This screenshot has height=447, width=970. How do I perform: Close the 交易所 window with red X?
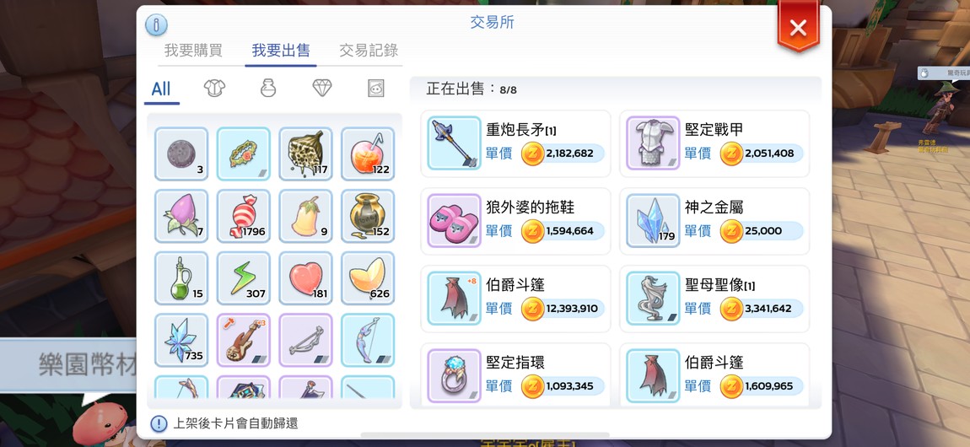click(798, 26)
